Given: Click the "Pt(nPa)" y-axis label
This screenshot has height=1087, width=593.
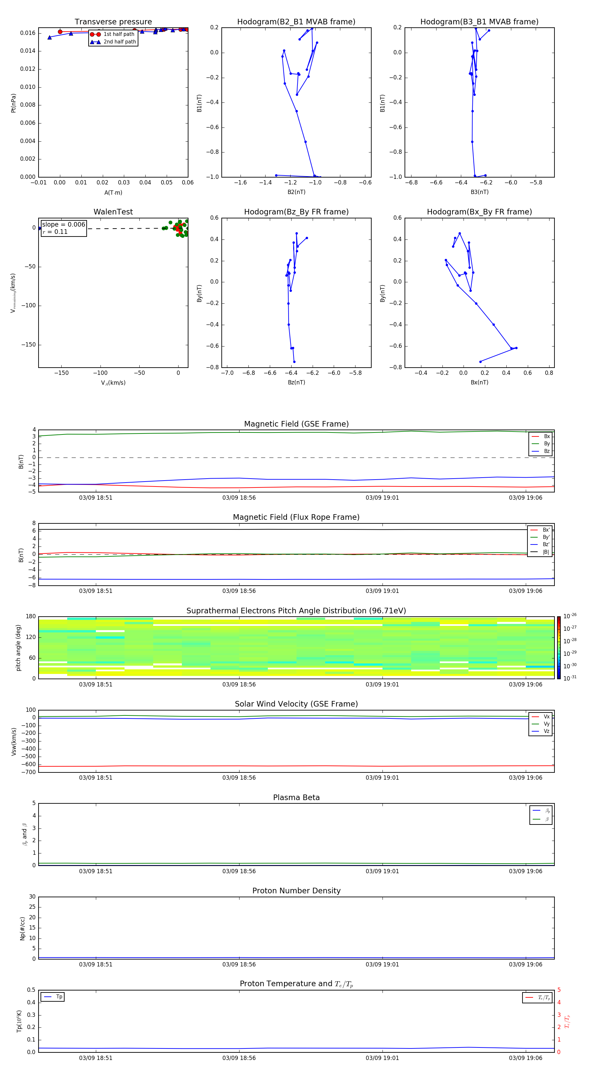Looking at the screenshot, I should coord(14,103).
